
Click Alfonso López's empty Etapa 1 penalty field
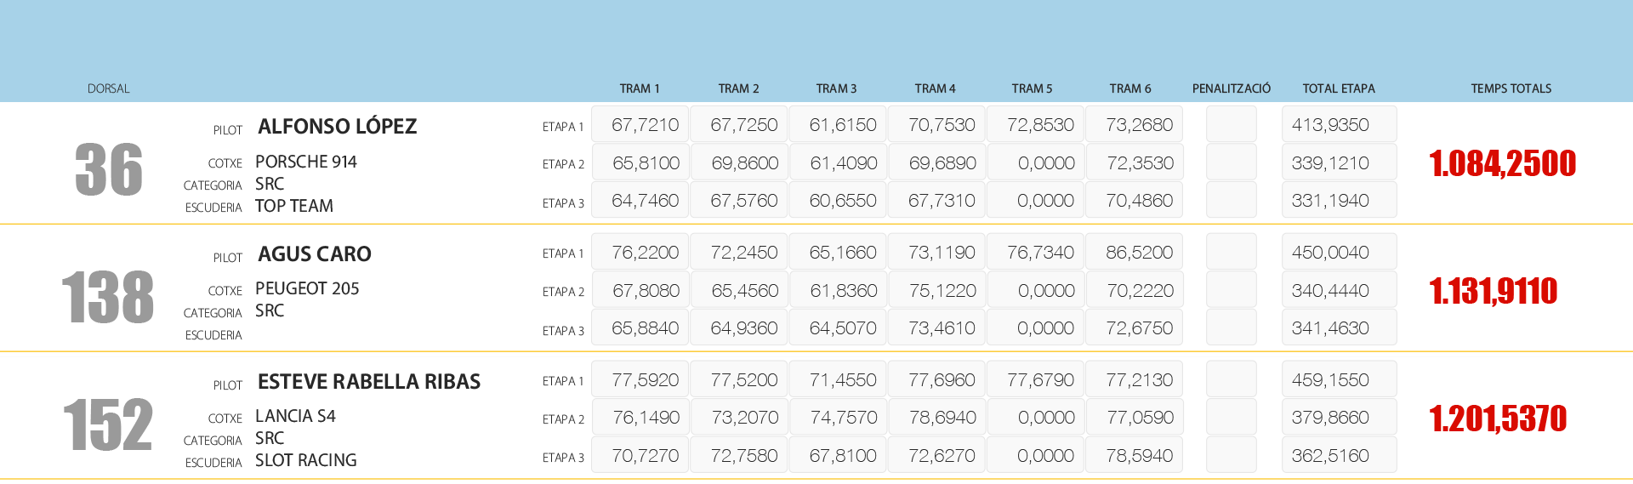[1231, 125]
